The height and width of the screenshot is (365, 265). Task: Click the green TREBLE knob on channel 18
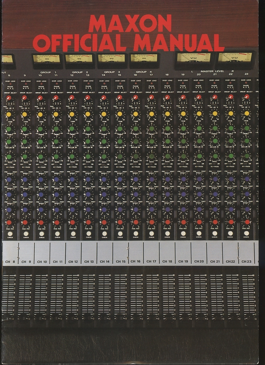[x=168, y=129]
